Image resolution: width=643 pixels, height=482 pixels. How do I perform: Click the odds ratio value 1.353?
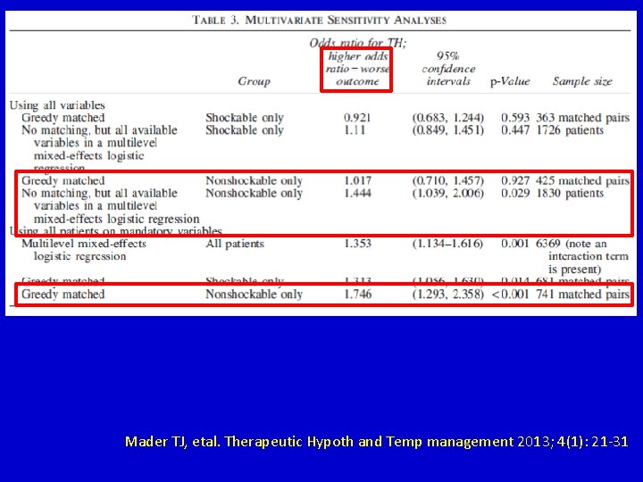357,244
